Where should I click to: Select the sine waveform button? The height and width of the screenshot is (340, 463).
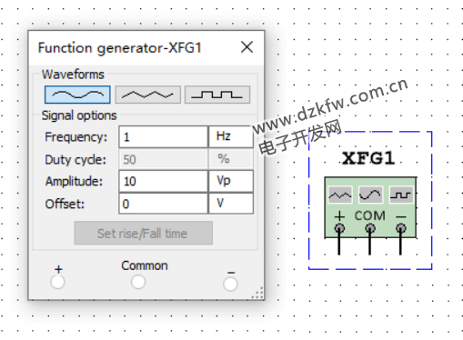[x=77, y=95]
